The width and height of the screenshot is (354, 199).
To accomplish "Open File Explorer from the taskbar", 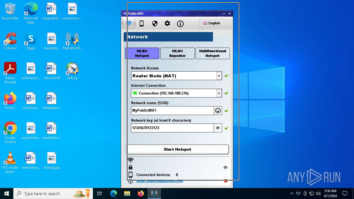I will 127,193.
